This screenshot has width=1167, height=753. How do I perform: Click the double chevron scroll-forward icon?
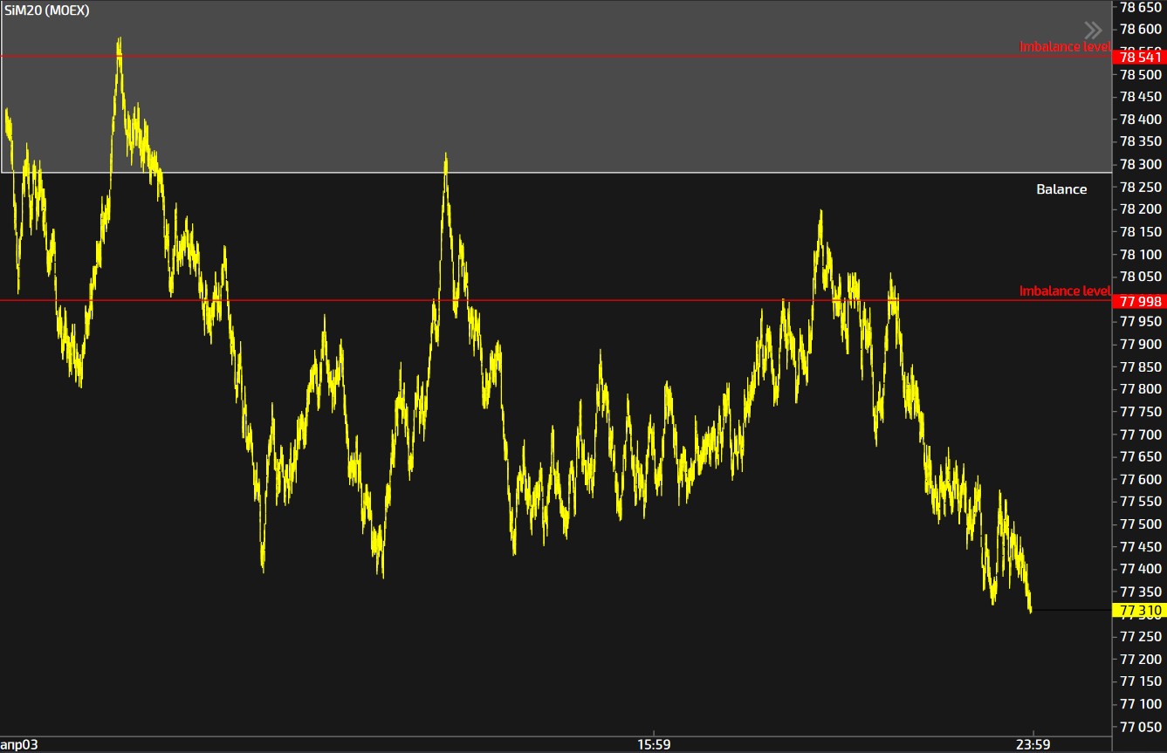1092,30
